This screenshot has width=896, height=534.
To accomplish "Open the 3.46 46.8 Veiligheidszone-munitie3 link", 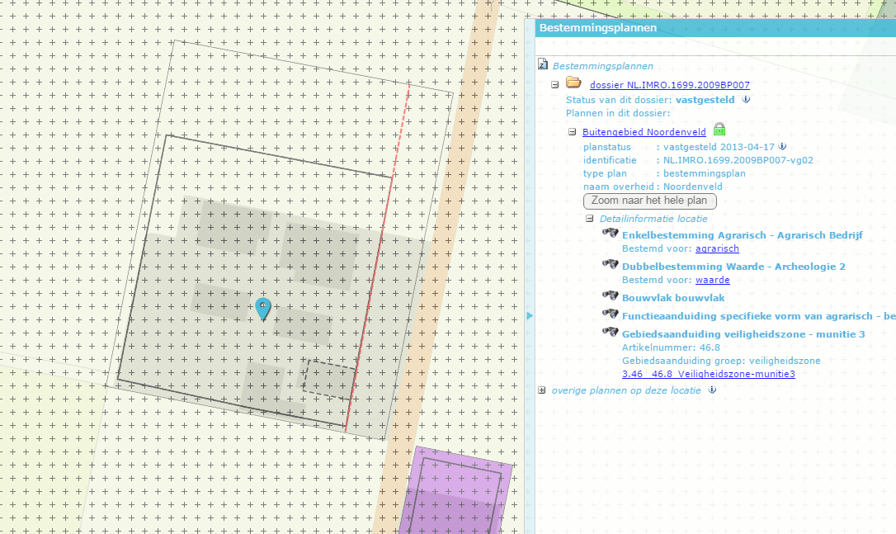I will (x=709, y=375).
